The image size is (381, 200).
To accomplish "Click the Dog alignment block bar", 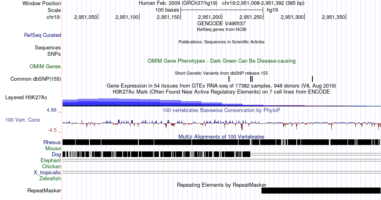I will point(156,154).
